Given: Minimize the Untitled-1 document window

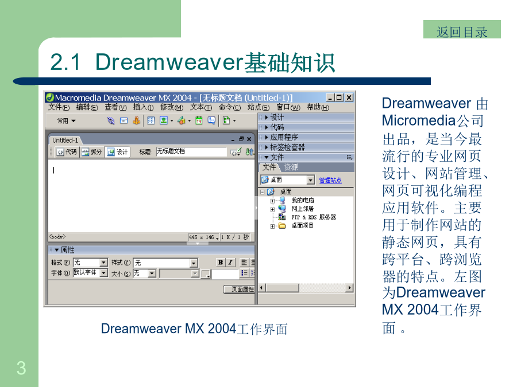Looking at the screenshot, I should 233,139.
